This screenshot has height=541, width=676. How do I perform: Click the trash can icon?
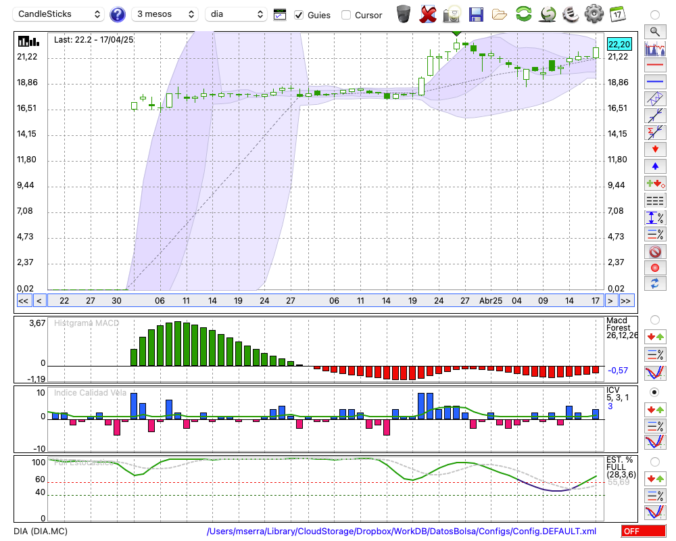click(x=404, y=14)
